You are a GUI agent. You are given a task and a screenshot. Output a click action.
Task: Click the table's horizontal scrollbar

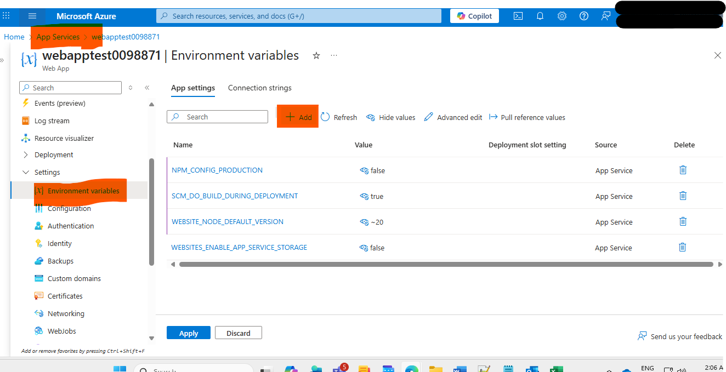click(446, 264)
